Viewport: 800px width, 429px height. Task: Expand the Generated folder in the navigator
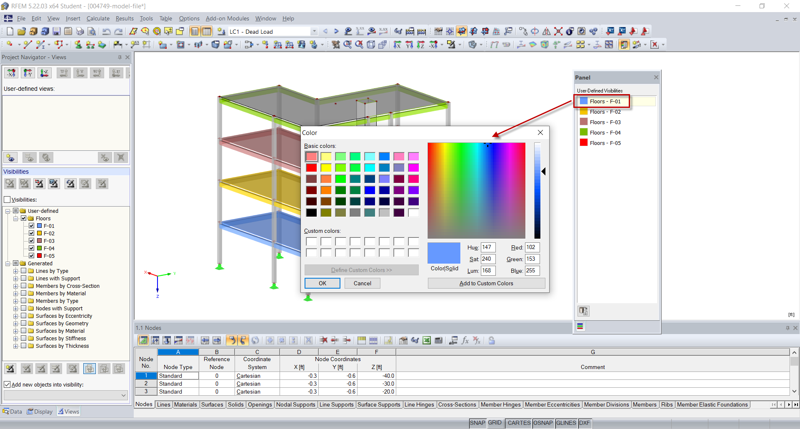click(8, 263)
